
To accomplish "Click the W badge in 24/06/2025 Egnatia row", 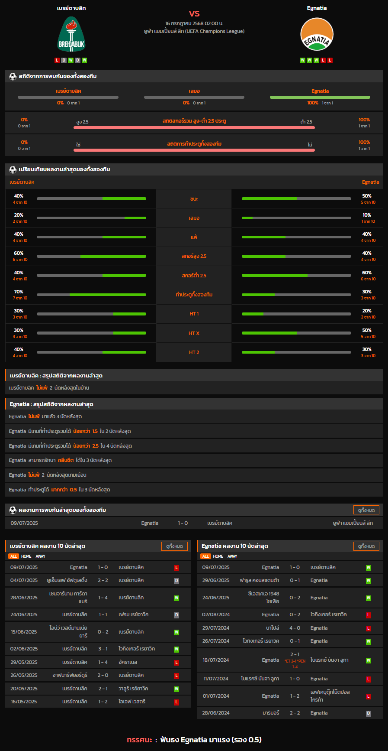I will point(369,598).
